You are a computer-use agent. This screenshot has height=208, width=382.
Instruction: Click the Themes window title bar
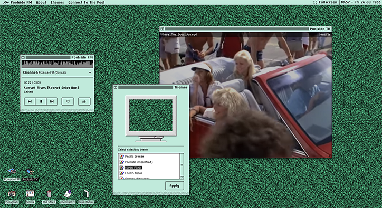151,87
